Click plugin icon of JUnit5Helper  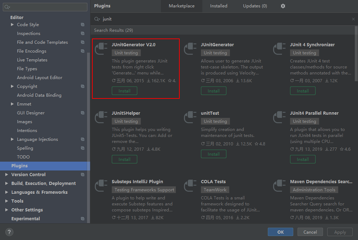point(101,117)
